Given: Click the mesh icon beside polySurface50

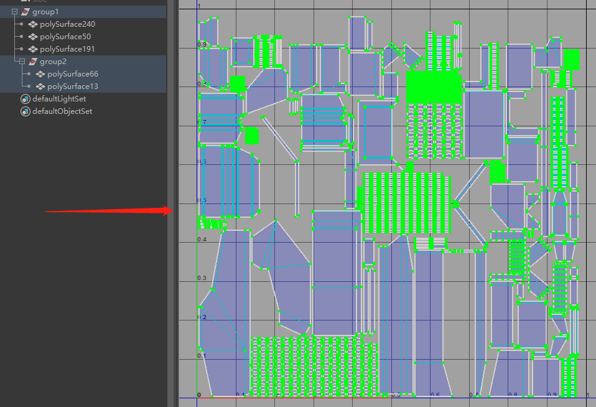Looking at the screenshot, I should [x=34, y=36].
